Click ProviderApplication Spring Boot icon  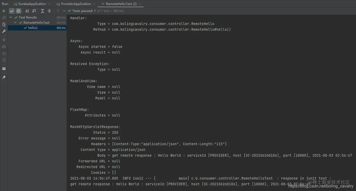58,4
